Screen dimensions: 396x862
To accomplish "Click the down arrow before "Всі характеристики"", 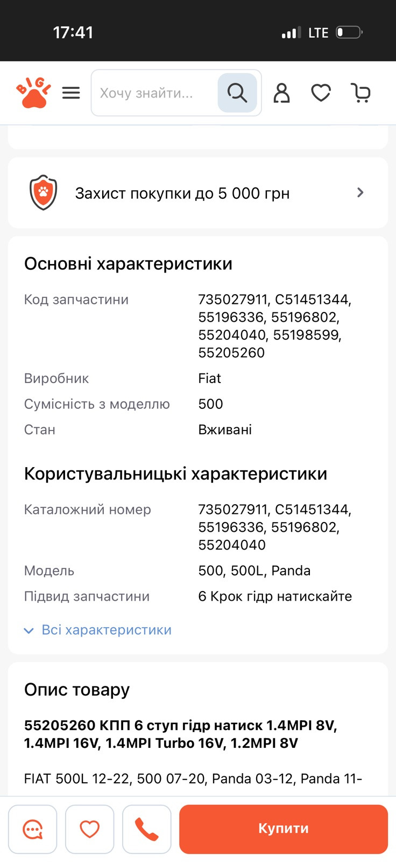I will tap(29, 630).
